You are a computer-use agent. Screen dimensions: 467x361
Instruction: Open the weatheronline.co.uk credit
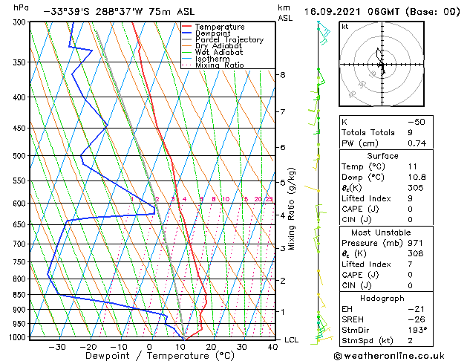[x=389, y=356]
